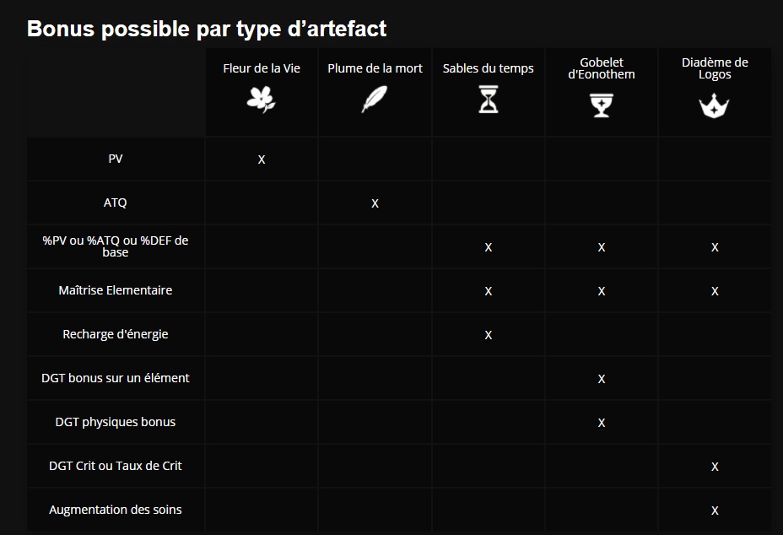The width and height of the screenshot is (783, 535).
Task: Click the %PV row X under Diadème de Logos
Action: pyautogui.click(x=715, y=248)
